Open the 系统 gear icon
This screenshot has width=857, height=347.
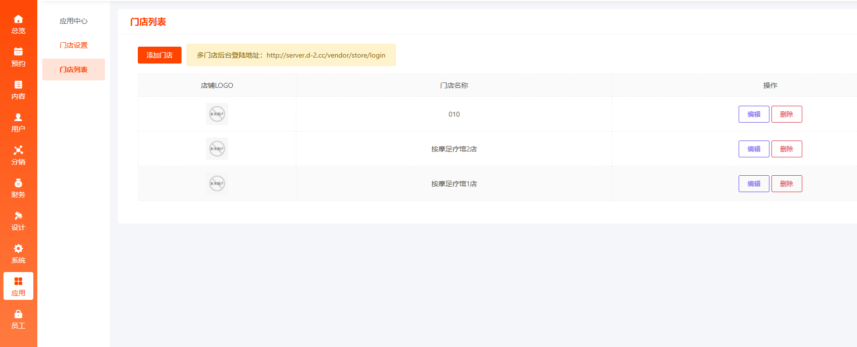coord(18,249)
